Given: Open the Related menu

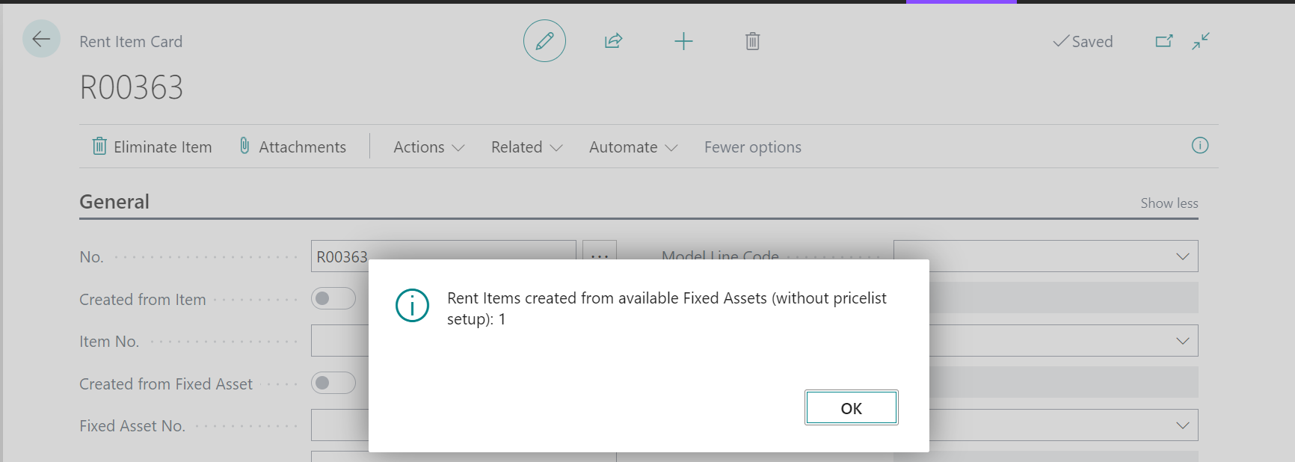Looking at the screenshot, I should click(x=526, y=147).
